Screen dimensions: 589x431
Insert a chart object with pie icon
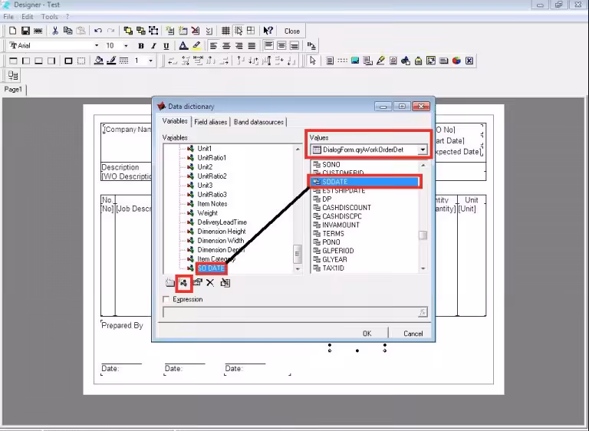[x=456, y=61]
